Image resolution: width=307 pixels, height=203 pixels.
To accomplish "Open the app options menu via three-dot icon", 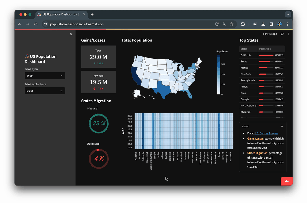I will tap(288, 34).
